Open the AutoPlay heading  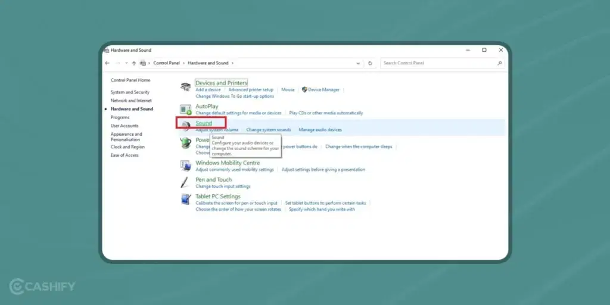tap(207, 106)
